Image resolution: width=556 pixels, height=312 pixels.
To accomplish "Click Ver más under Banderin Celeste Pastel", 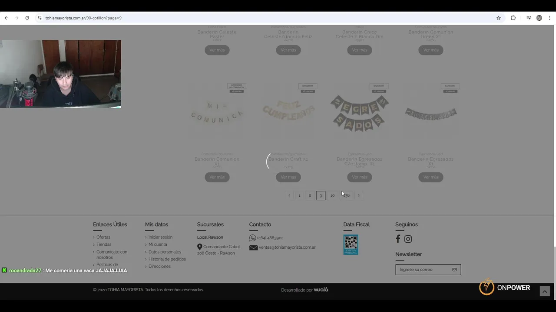I will (x=217, y=50).
